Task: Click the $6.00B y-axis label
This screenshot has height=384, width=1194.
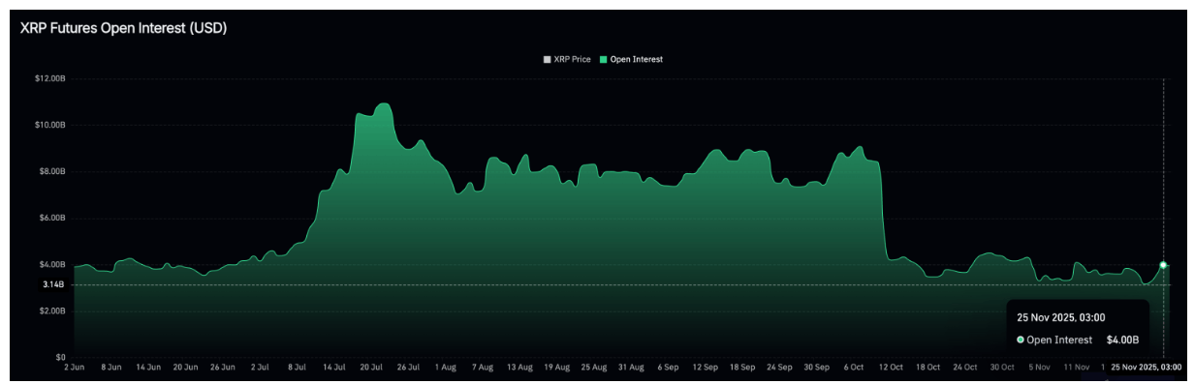Action: pyautogui.click(x=52, y=218)
